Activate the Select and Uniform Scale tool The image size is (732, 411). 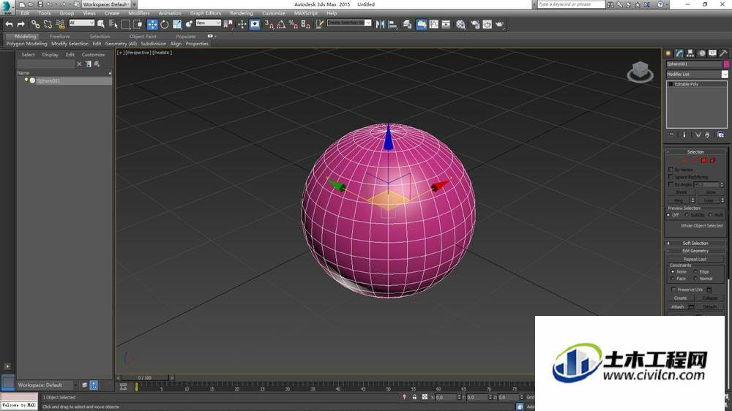pos(177,24)
